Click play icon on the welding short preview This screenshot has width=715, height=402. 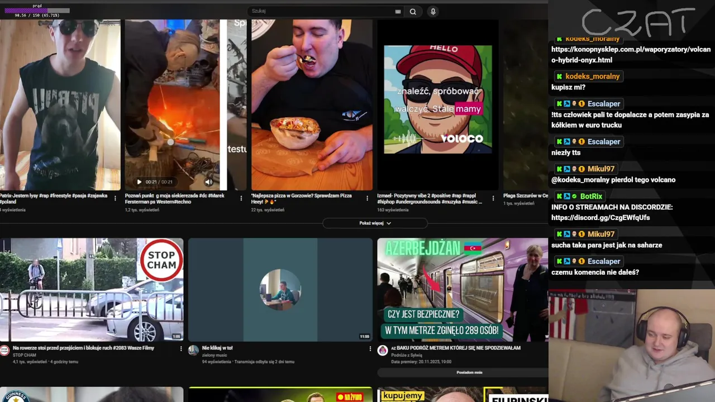click(139, 182)
